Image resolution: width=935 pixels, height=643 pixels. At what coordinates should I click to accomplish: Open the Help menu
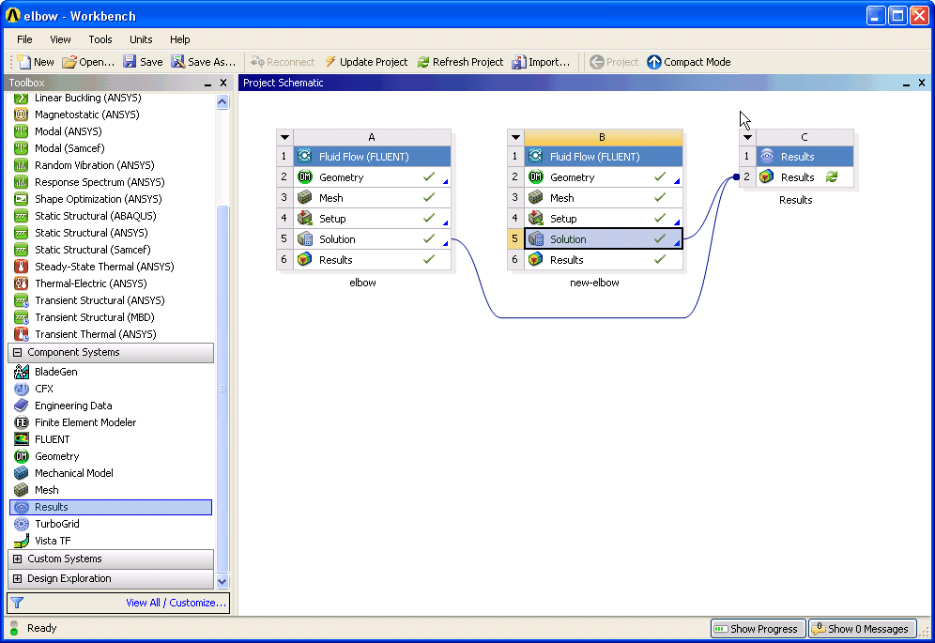pyautogui.click(x=179, y=39)
